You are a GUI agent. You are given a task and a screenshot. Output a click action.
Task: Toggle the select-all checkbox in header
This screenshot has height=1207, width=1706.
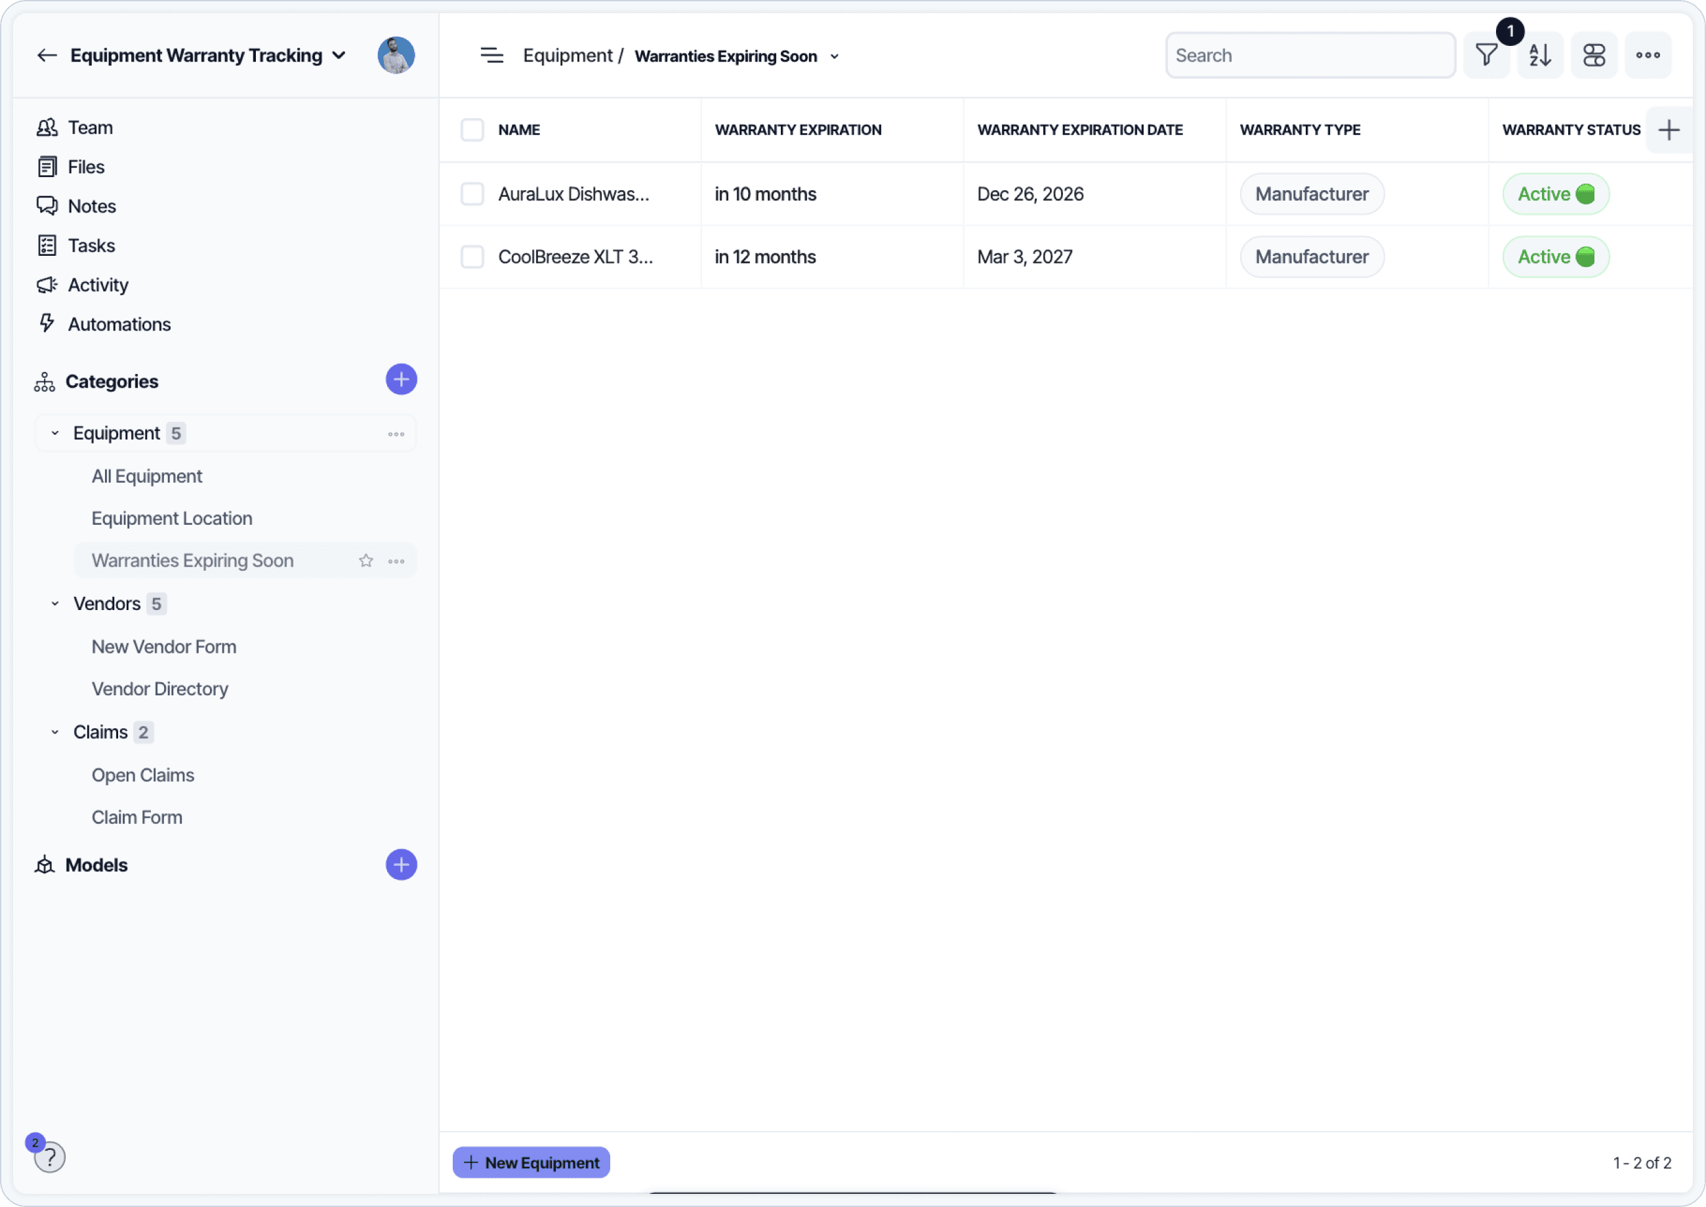coord(472,130)
